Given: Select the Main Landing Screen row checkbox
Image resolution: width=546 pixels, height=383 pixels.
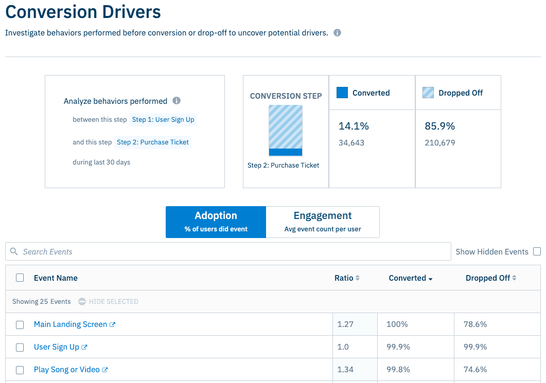Looking at the screenshot, I should point(20,324).
